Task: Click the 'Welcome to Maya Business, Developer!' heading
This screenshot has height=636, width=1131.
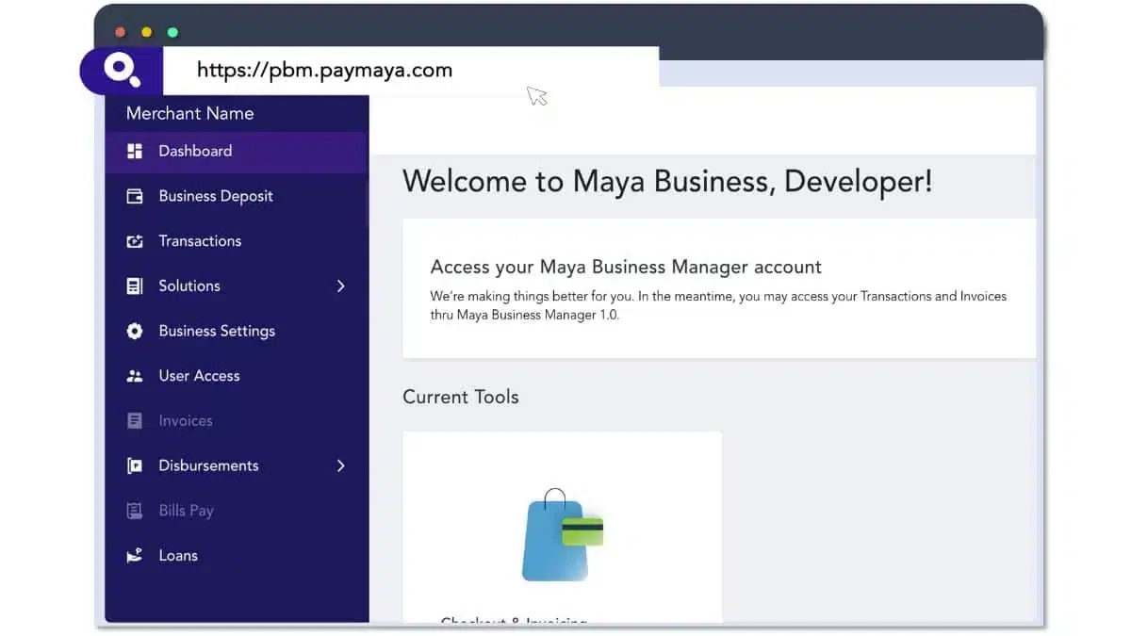Action: [667, 181]
